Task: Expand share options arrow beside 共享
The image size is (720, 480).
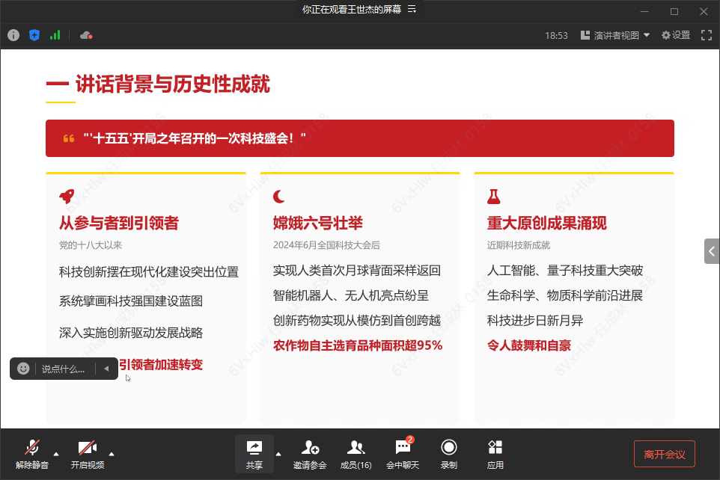Action: tap(278, 454)
